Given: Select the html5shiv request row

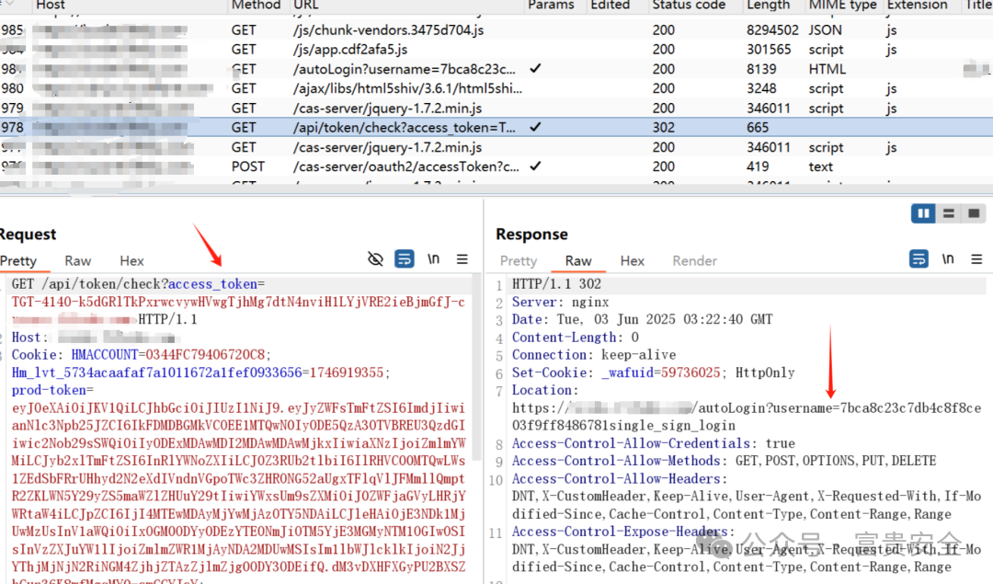Looking at the screenshot, I should pyautogui.click(x=496, y=88).
